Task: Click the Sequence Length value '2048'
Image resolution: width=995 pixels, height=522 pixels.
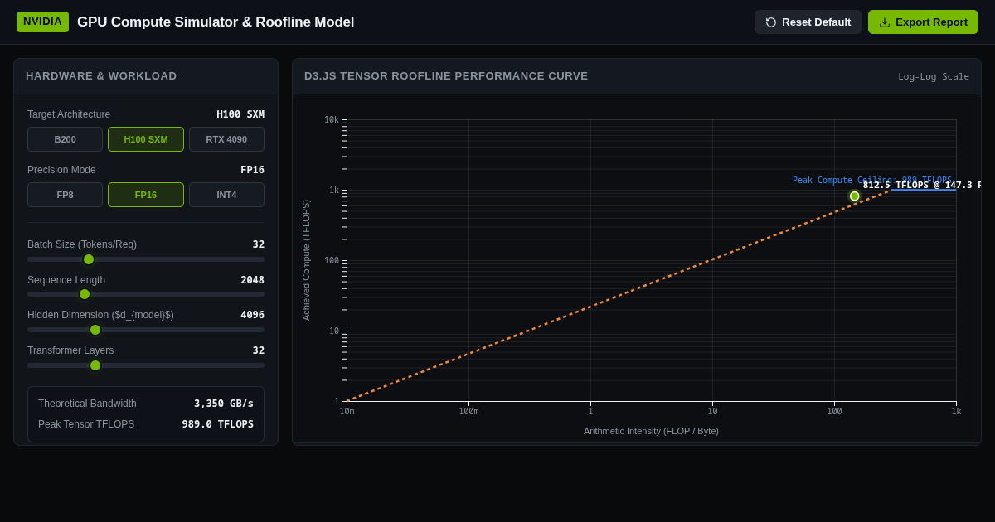Action: 252,280
